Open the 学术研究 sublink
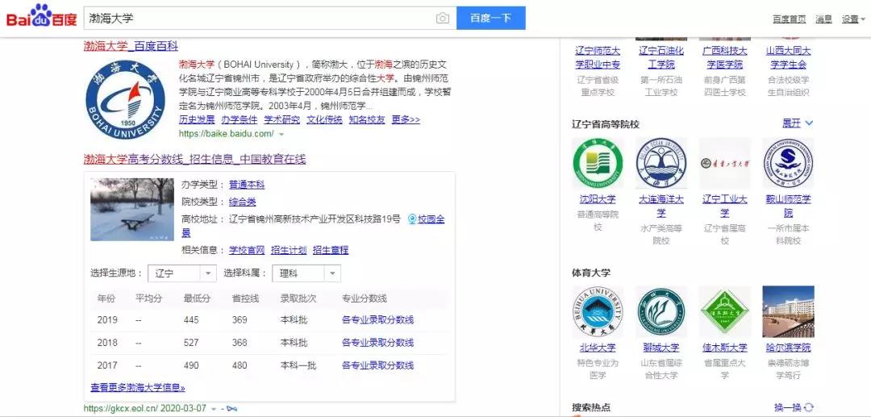The image size is (871, 417). tap(281, 119)
